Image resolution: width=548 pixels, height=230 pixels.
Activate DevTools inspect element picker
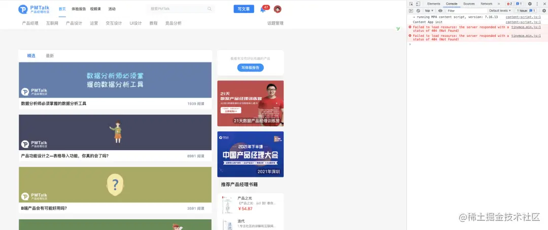tap(412, 4)
